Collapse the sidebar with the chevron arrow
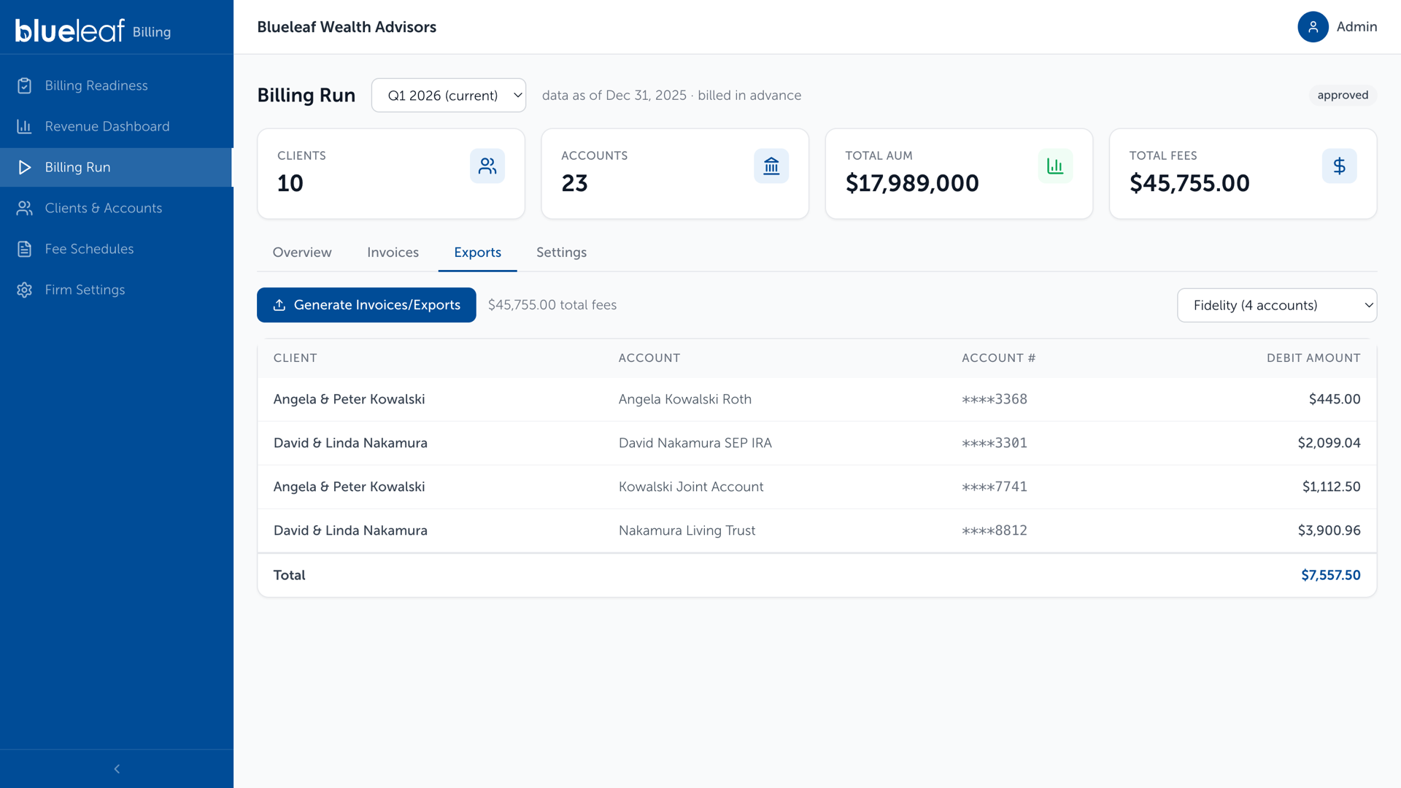The height and width of the screenshot is (788, 1401). [117, 769]
